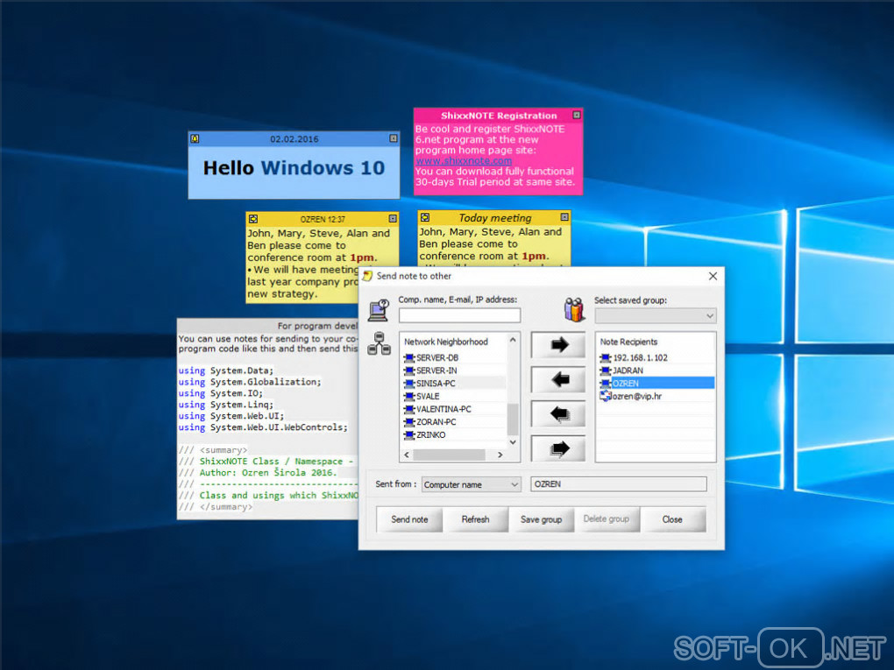The height and width of the screenshot is (670, 894).
Task: Click the Comp. name, E-mail, IP address field
Action: point(459,315)
